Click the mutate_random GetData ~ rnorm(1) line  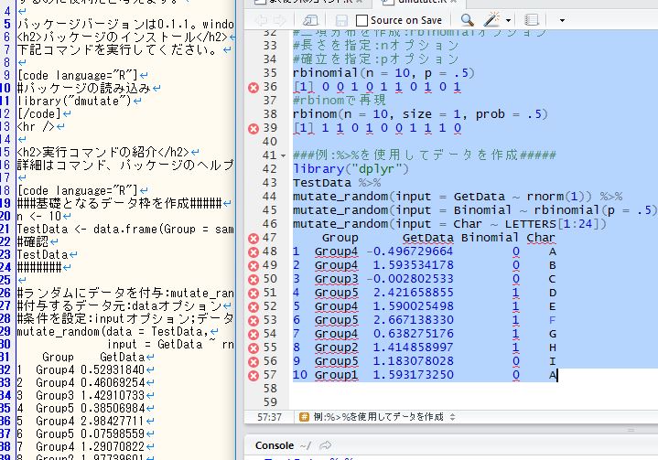coord(458,197)
